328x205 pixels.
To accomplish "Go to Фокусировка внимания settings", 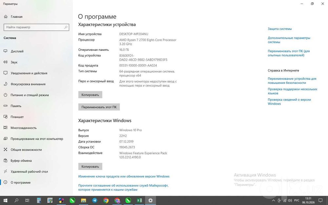I will coord(28,84).
